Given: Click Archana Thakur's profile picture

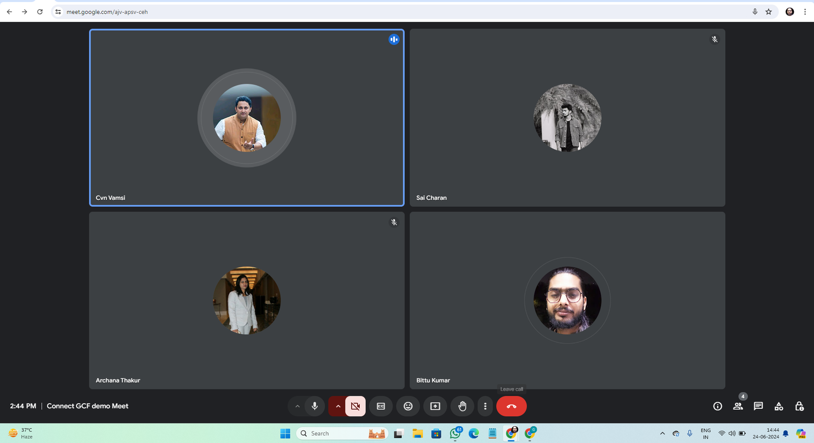Looking at the screenshot, I should pos(247,300).
